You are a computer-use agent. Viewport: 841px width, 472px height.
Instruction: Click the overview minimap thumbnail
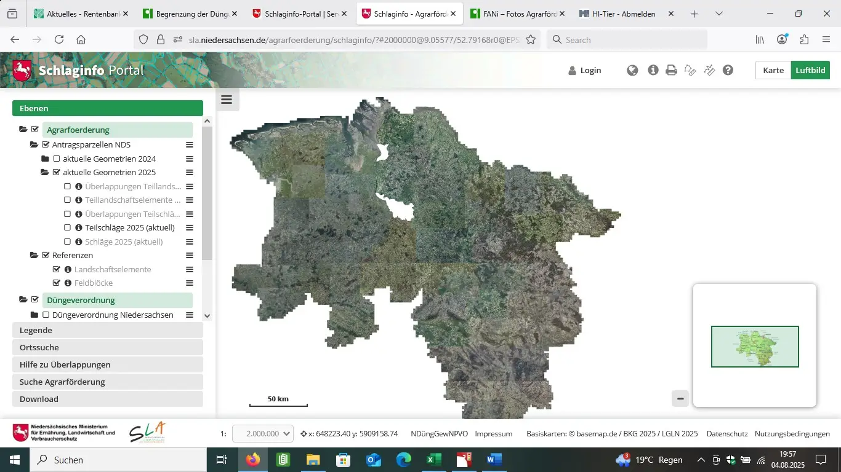(755, 347)
